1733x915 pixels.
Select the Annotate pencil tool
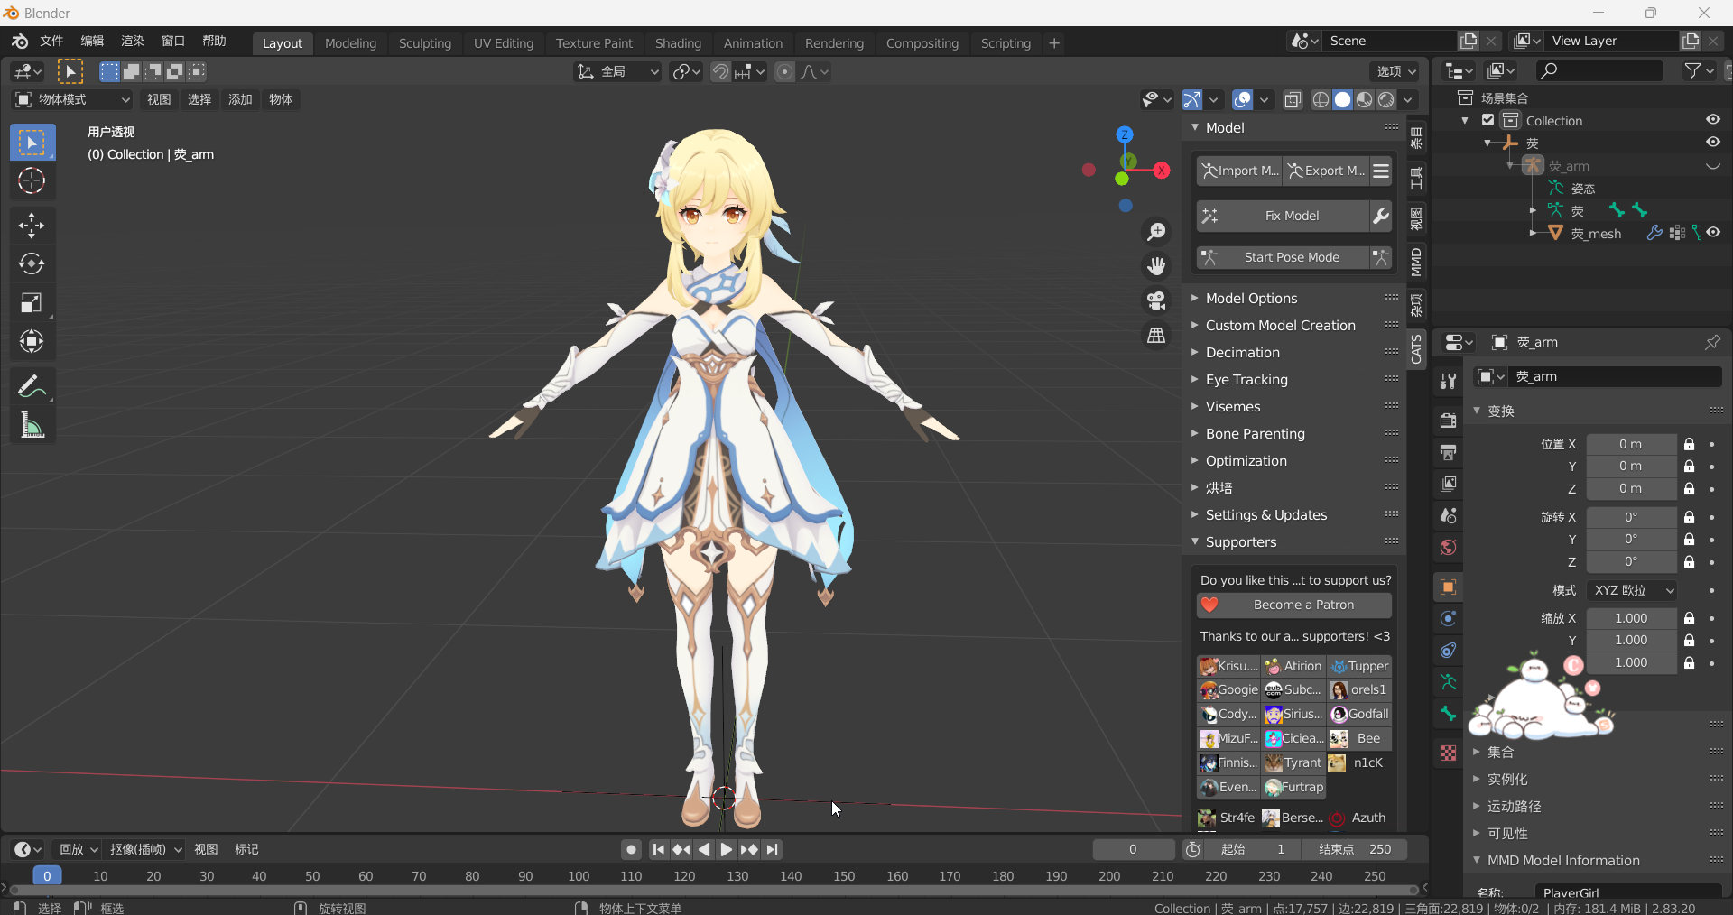[x=32, y=386]
